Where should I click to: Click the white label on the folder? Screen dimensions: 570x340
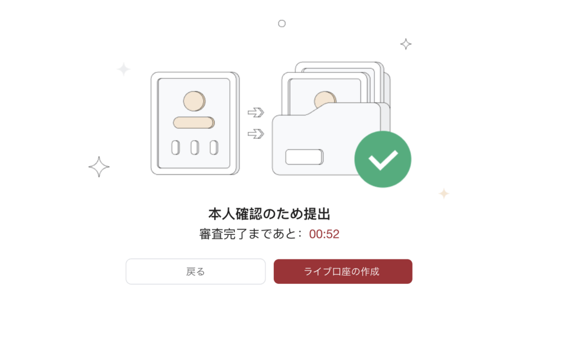pyautogui.click(x=304, y=157)
